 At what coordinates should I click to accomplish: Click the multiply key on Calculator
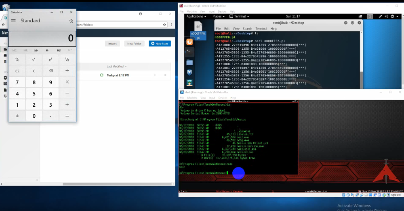tap(67, 82)
